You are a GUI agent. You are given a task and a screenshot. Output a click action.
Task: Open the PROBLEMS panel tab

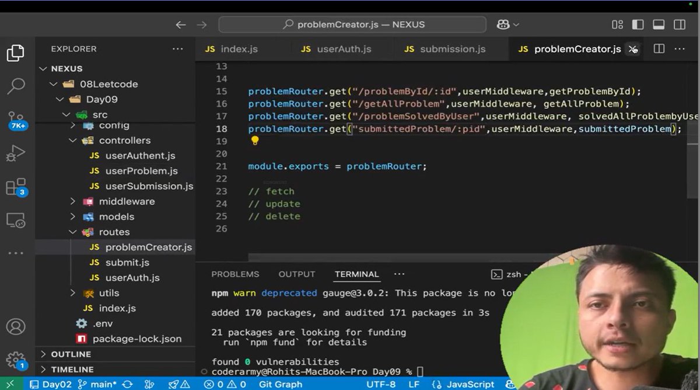coord(235,274)
